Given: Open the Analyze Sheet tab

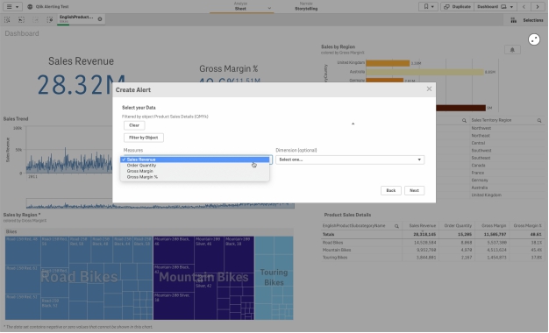Looking at the screenshot, I should (240, 7).
